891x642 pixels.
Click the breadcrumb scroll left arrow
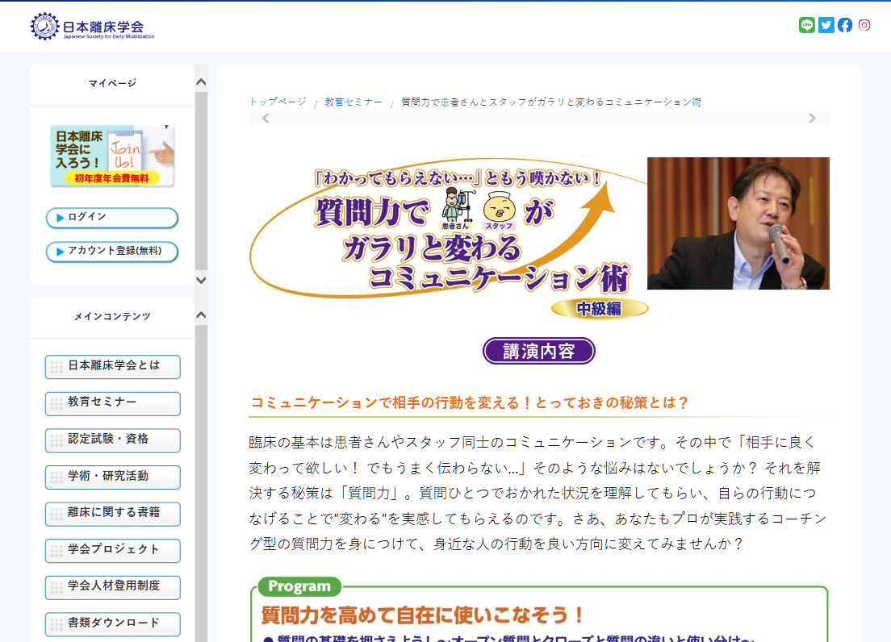pyautogui.click(x=266, y=118)
